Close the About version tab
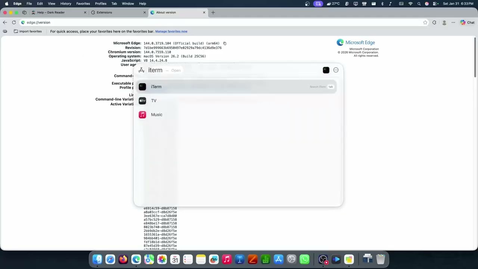The image size is (478, 269). pos(204,12)
